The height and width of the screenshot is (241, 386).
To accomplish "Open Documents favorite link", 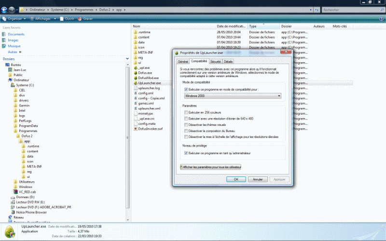I will point(16,34).
